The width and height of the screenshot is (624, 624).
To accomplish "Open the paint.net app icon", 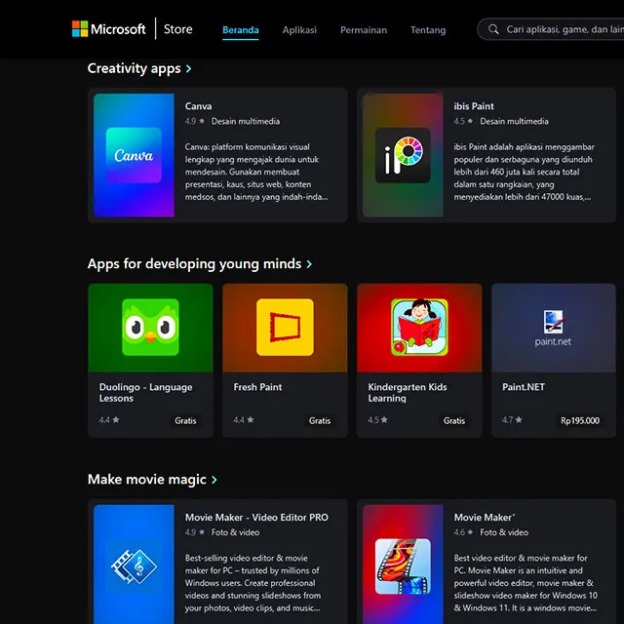I will (553, 328).
